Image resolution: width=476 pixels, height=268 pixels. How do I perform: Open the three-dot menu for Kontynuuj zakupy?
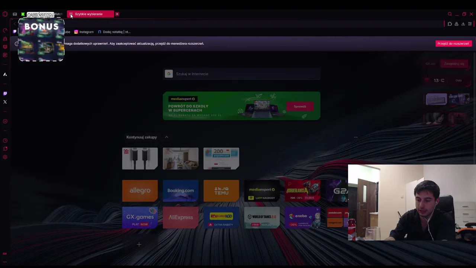pyautogui.click(x=356, y=137)
